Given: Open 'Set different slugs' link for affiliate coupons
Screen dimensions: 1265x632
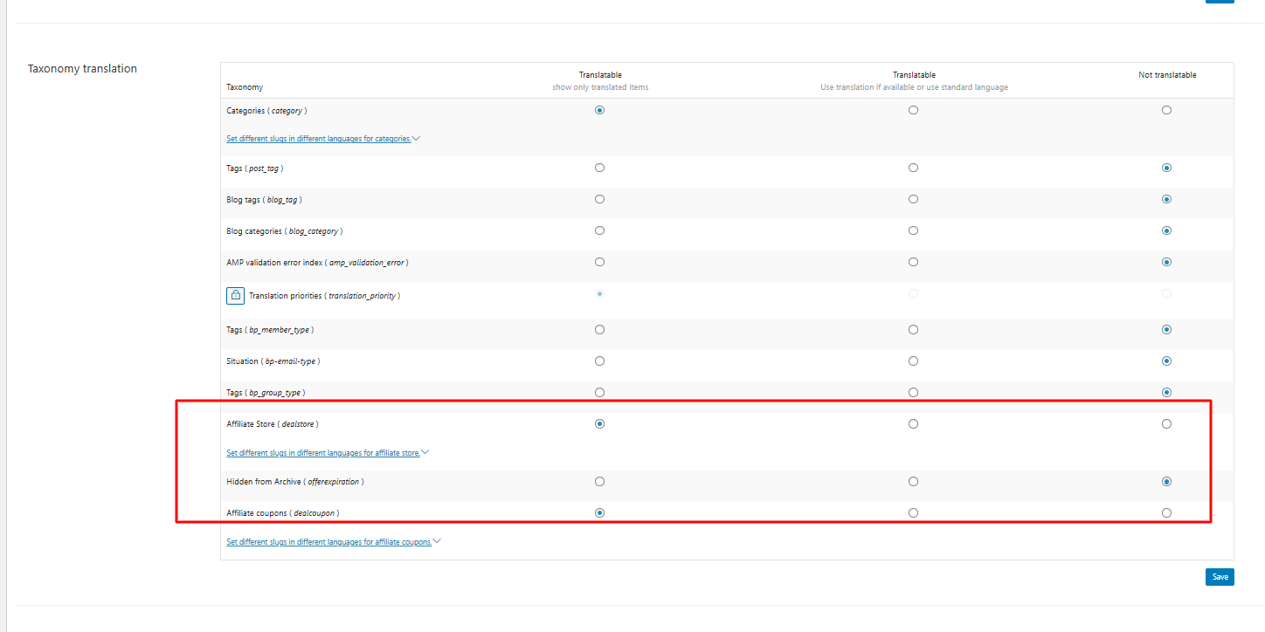Looking at the screenshot, I should click(328, 542).
